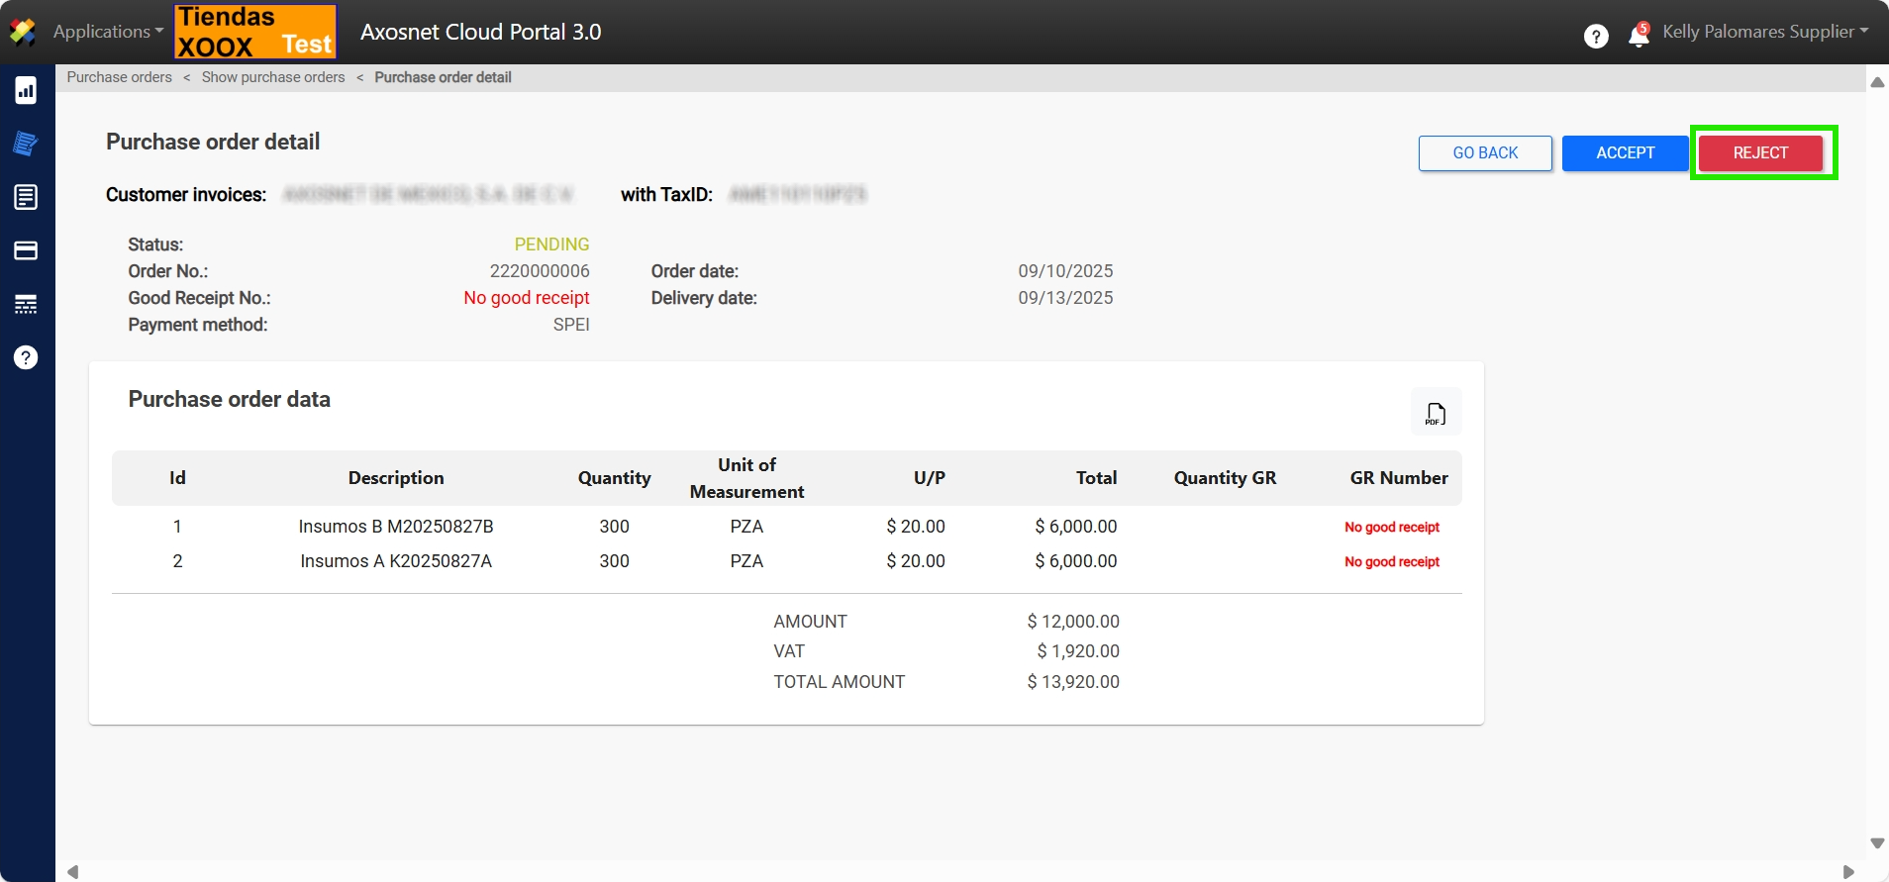Open the dotted-line table icon in sidebar
Screen dimensions: 1889x882
click(x=26, y=304)
